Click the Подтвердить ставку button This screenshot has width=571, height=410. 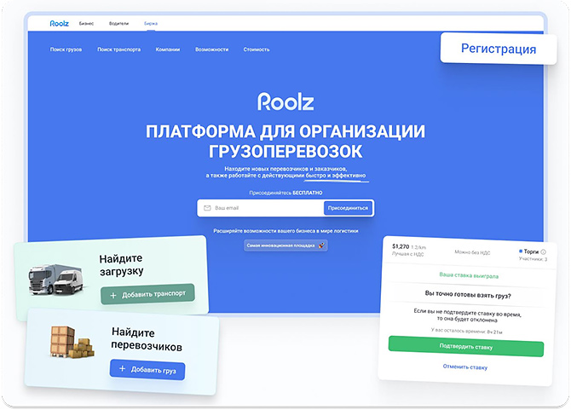(466, 346)
